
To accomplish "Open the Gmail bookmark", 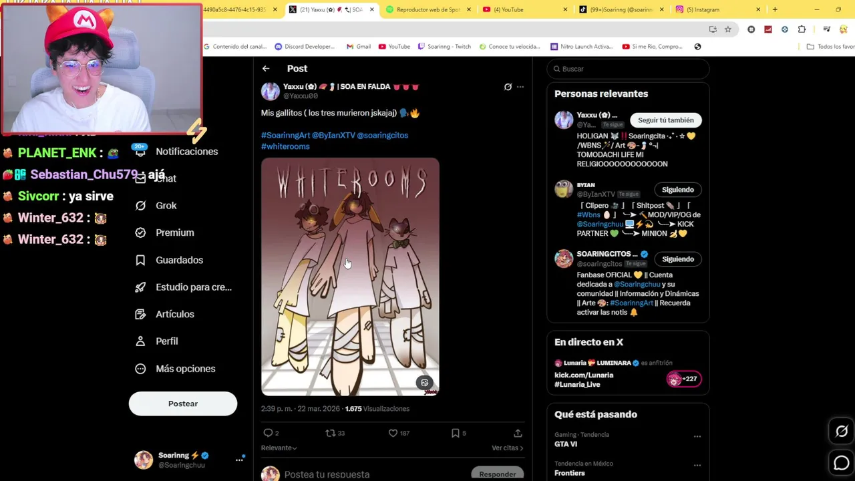I will click(359, 47).
